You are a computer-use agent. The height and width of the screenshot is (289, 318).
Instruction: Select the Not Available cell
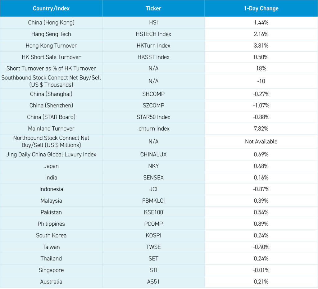261,142
